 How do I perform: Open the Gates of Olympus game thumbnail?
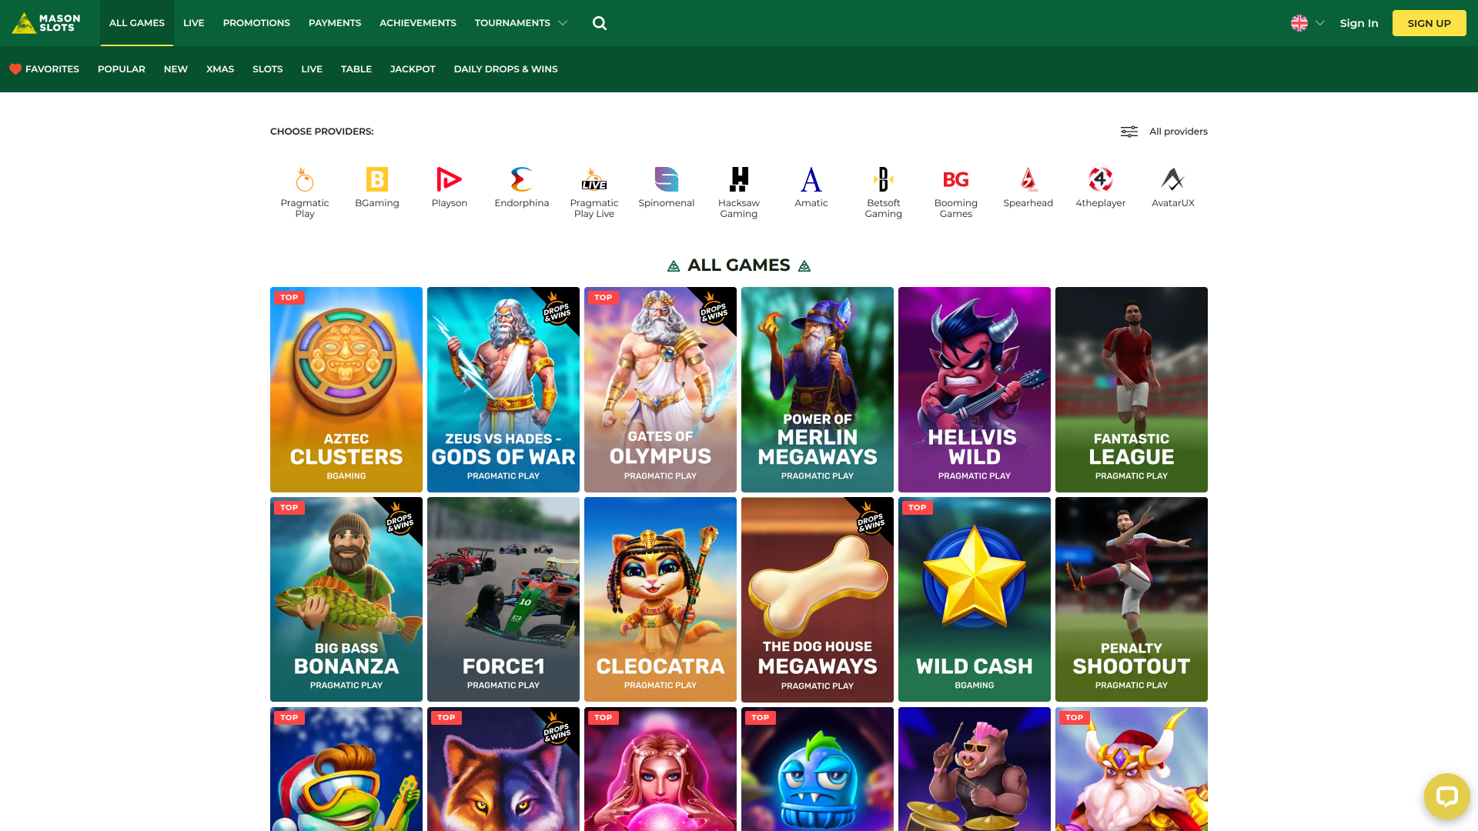(660, 389)
